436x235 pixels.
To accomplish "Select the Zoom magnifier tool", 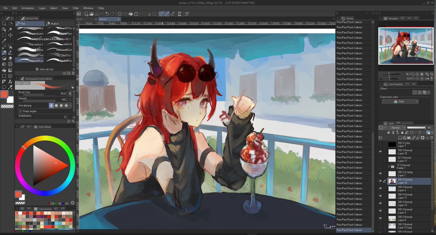I will [x=3, y=23].
